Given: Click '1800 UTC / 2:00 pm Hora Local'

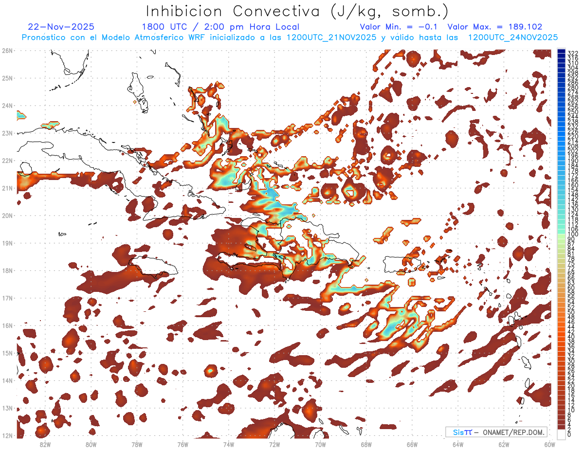Looking at the screenshot, I should coord(220,27).
